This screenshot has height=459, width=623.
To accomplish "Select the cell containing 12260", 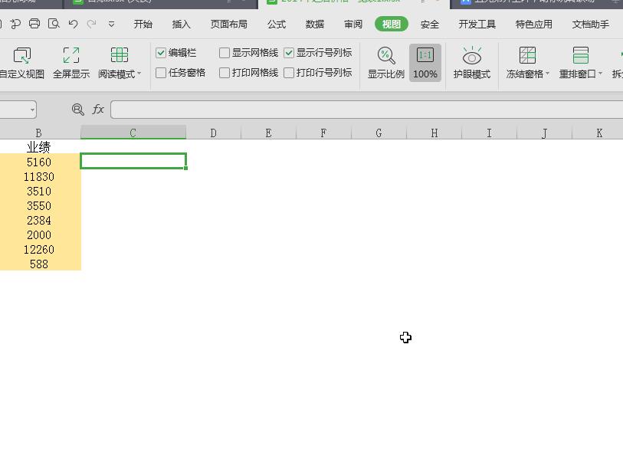I will (38, 250).
